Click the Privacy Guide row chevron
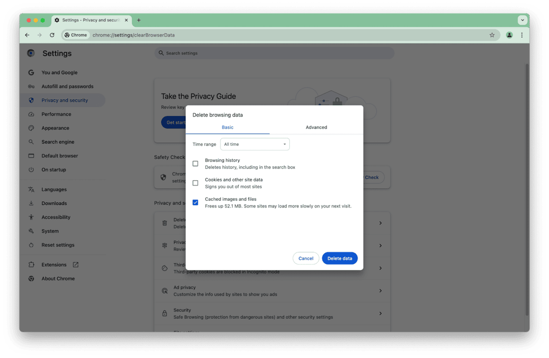The image size is (549, 358). click(x=381, y=246)
